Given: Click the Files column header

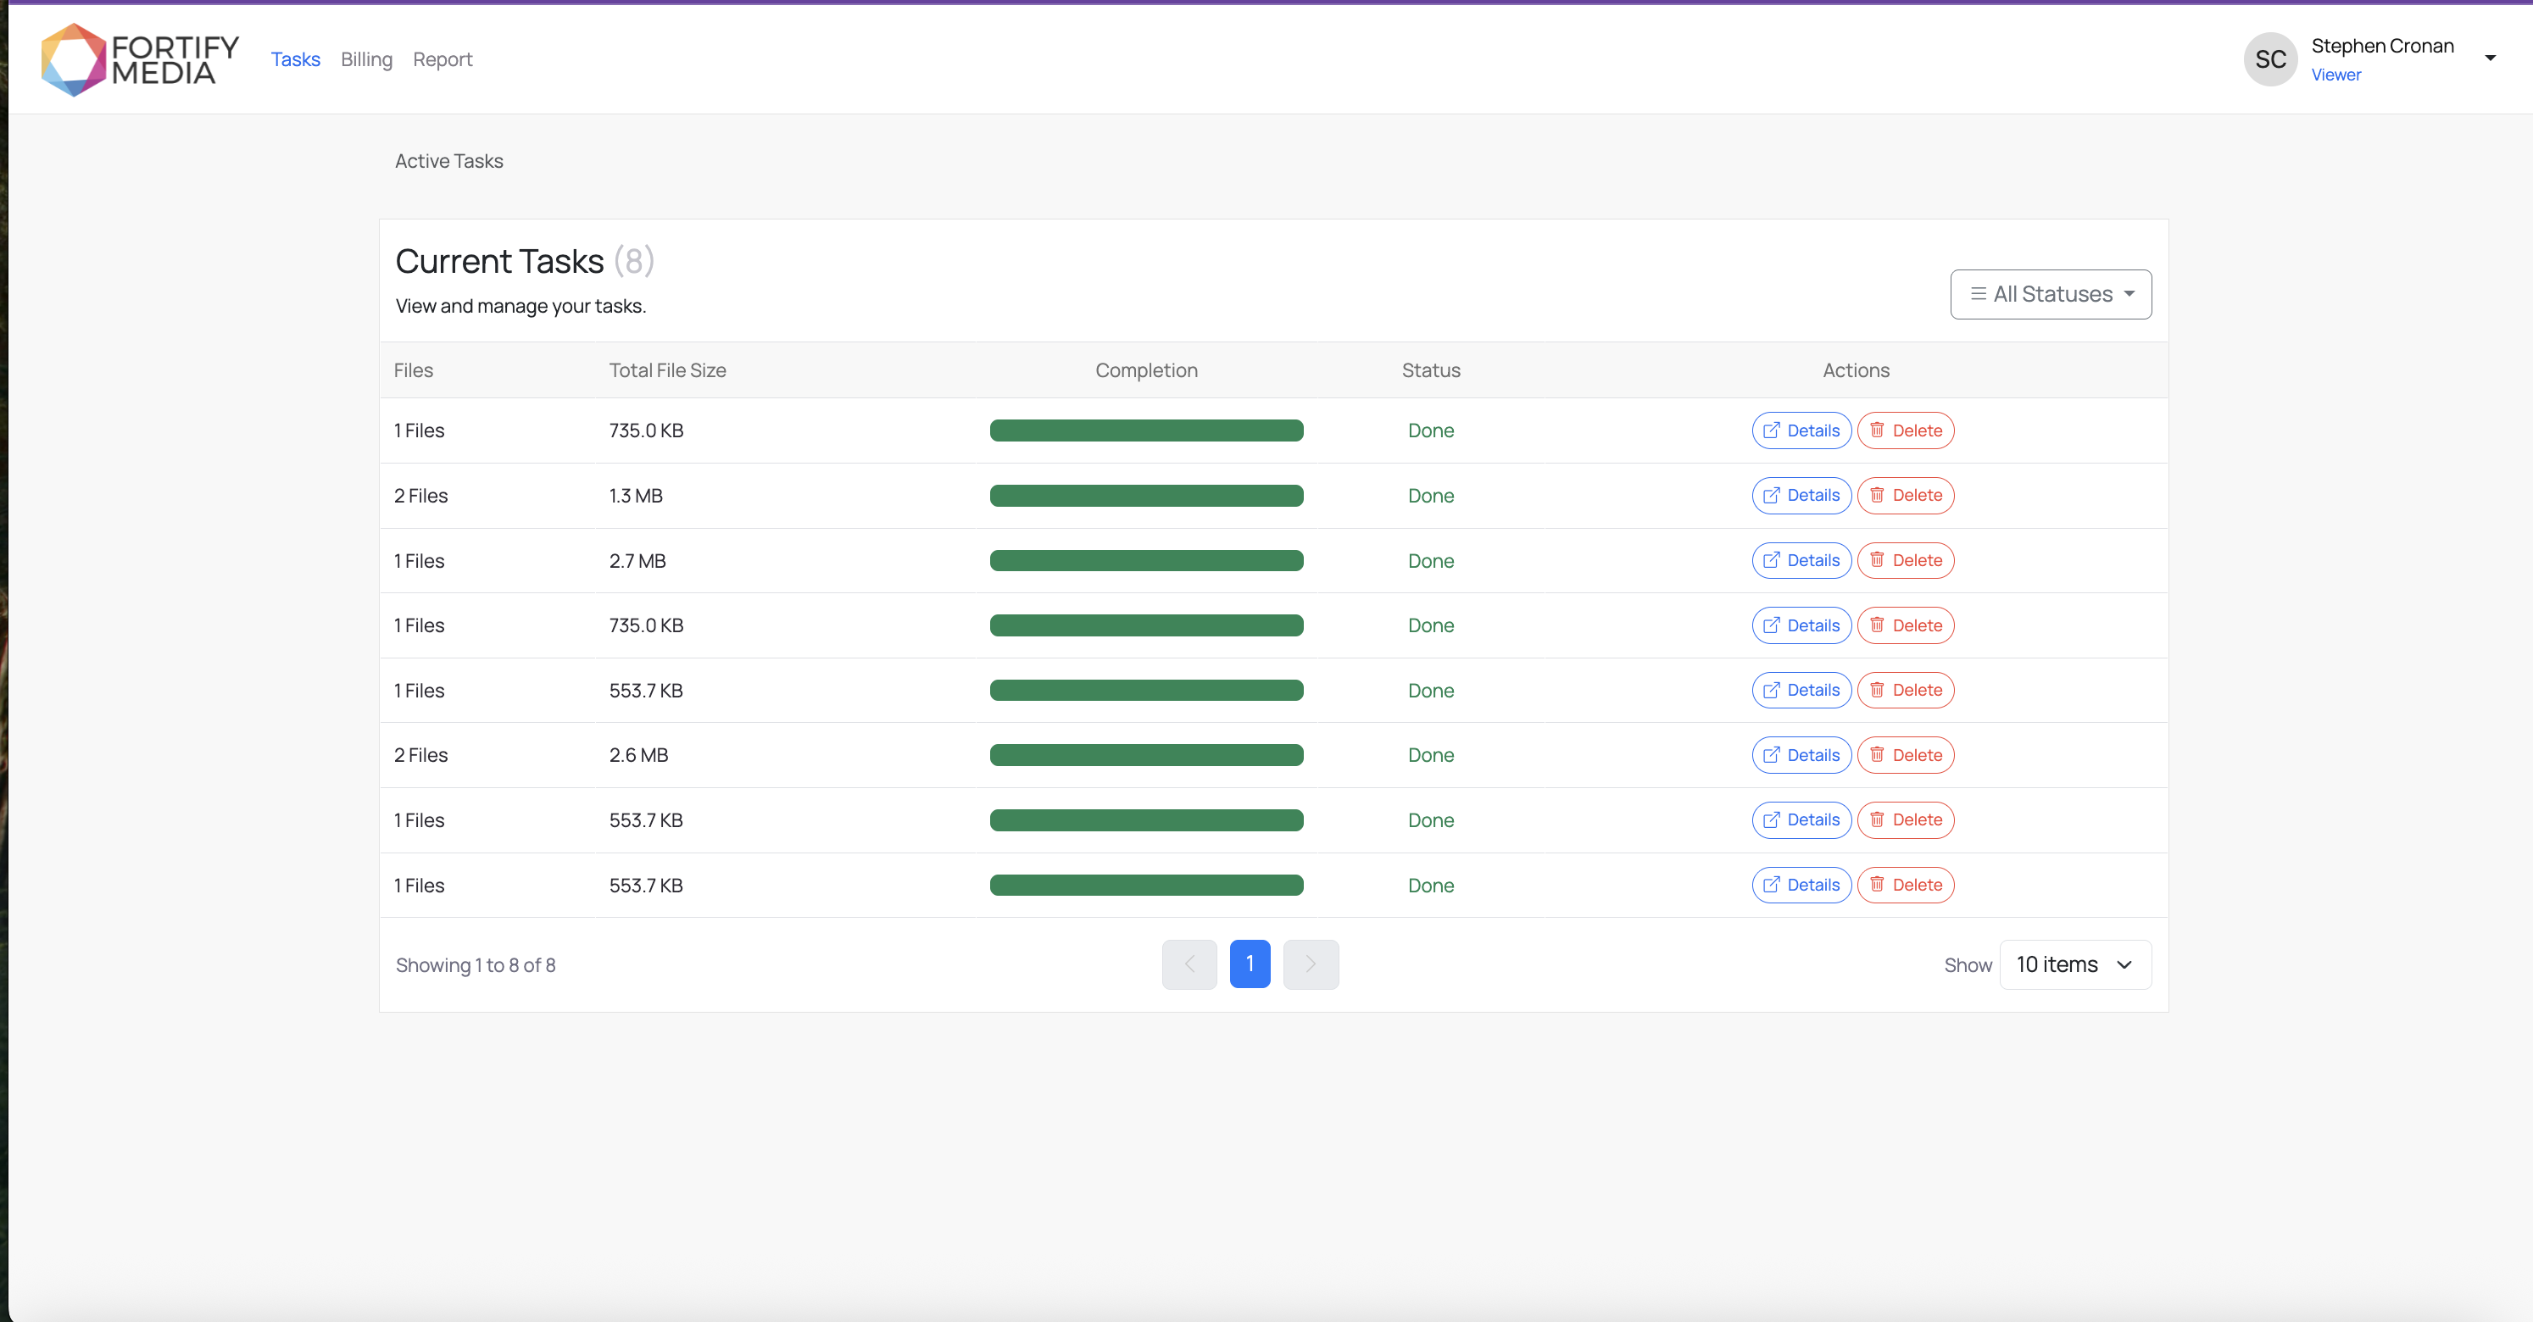Looking at the screenshot, I should [413, 370].
